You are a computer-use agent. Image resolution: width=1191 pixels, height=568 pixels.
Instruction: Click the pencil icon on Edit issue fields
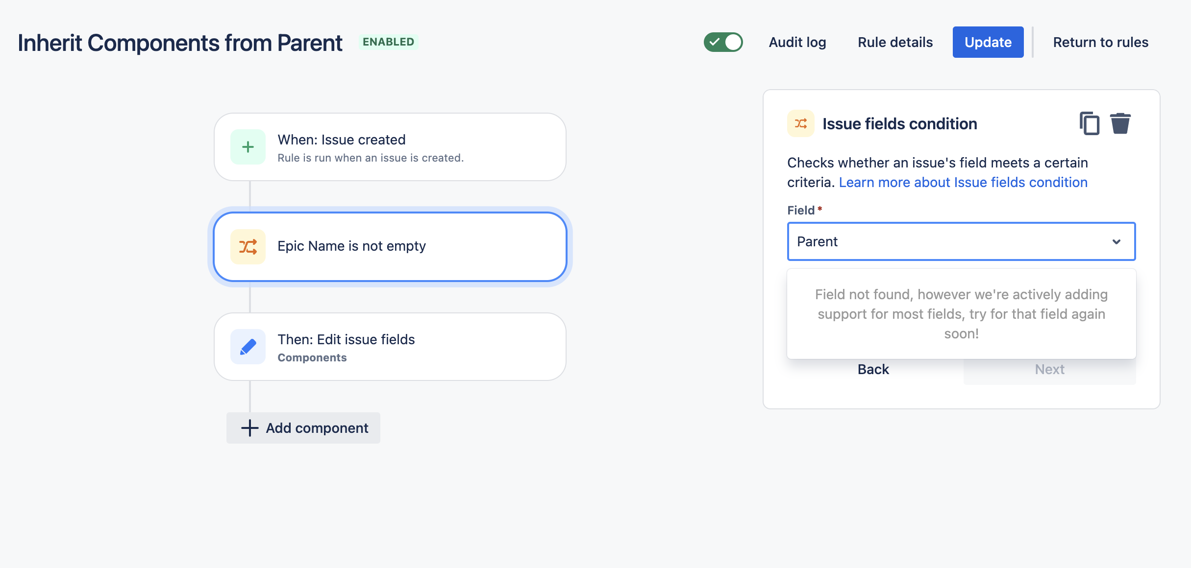tap(248, 346)
